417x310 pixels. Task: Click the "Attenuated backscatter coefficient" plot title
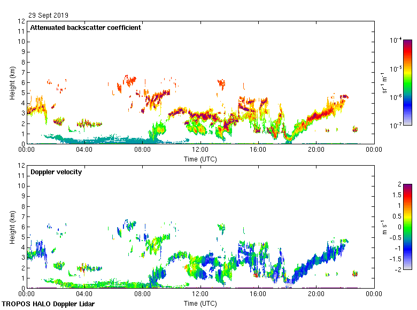click(86, 28)
